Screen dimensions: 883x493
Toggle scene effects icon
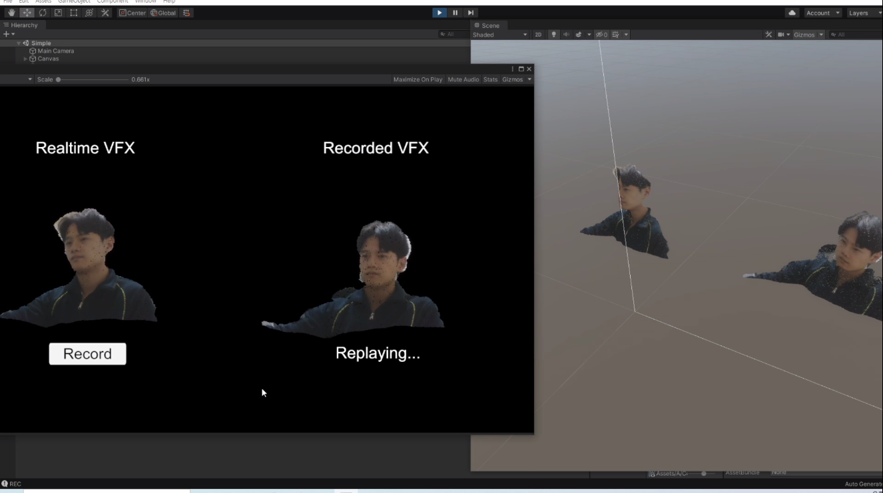[579, 35]
